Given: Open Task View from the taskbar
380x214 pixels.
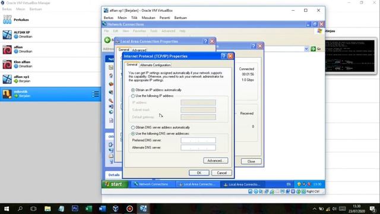Looking at the screenshot, I should pyautogui.click(x=33, y=209).
